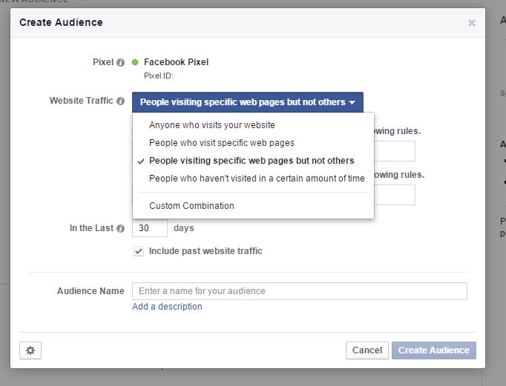Click the Website Traffic info icon
This screenshot has height=386, width=506.
click(120, 102)
